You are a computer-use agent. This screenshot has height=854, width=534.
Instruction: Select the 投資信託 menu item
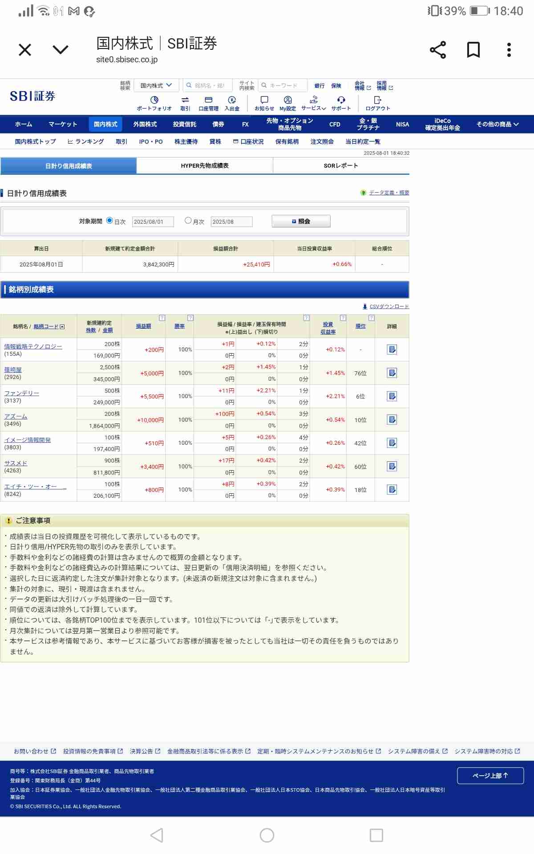(x=185, y=125)
